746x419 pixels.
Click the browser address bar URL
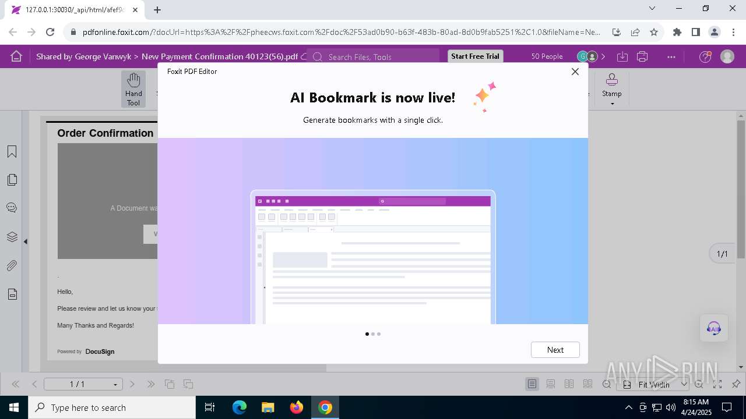click(x=341, y=33)
